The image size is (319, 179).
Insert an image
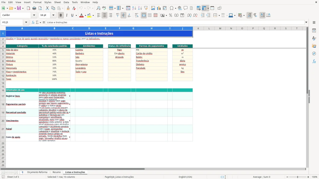[153, 8]
